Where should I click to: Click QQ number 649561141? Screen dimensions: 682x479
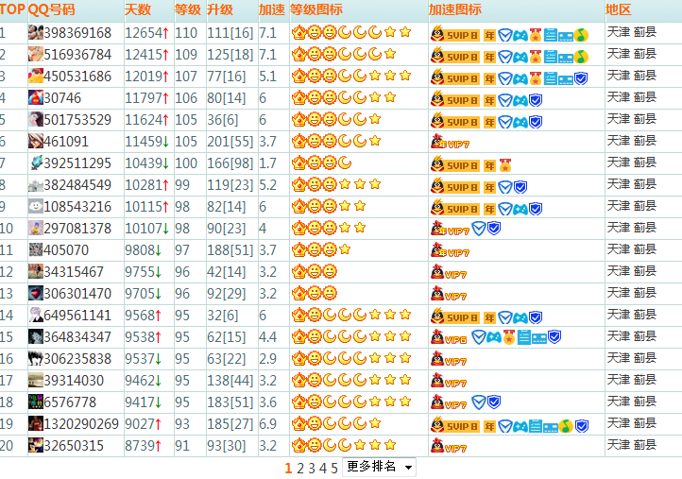click(x=77, y=316)
